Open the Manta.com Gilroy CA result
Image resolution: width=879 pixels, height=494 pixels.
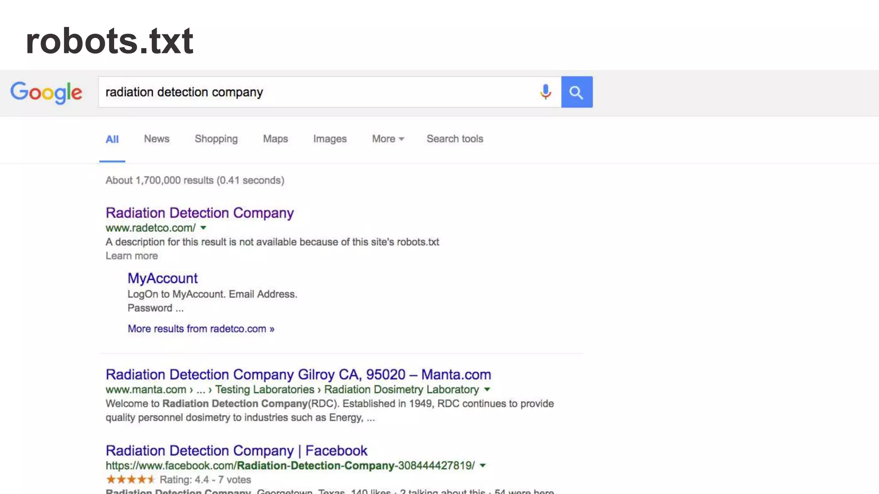[x=298, y=374]
